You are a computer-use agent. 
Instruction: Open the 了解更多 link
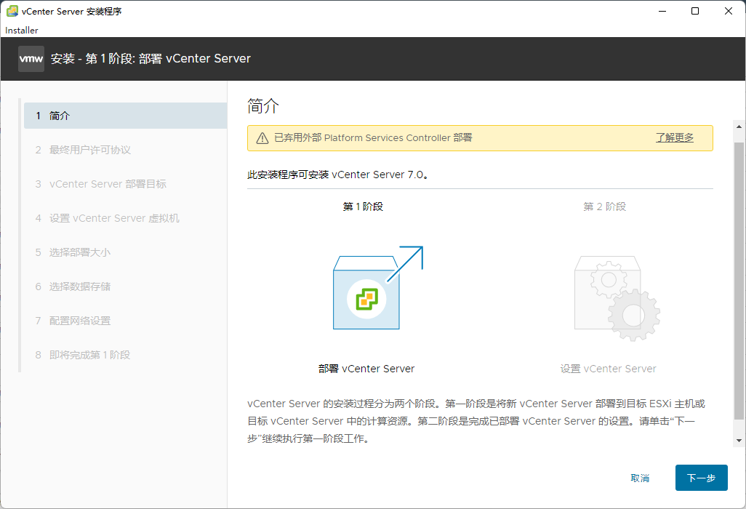(675, 138)
